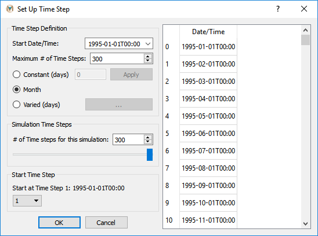The image size is (318, 236).
Task: Click the simulation time steps slider handle
Action: (150, 154)
